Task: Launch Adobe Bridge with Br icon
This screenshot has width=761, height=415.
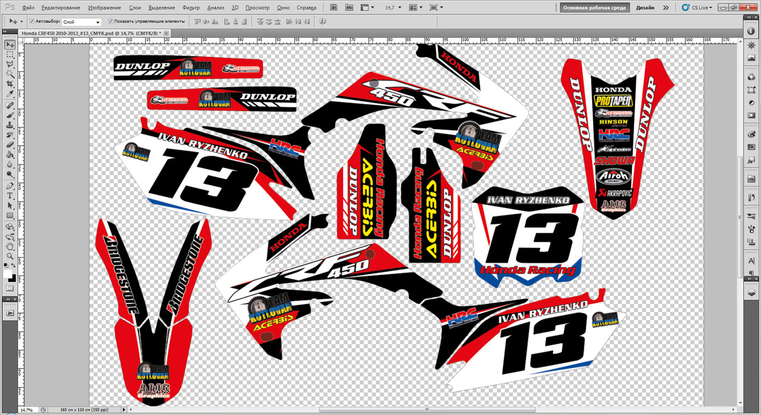Action: tap(334, 8)
